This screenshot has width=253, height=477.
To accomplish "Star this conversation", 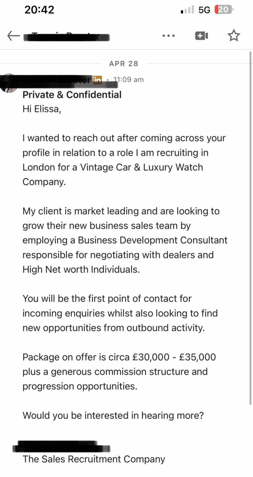I will pyautogui.click(x=234, y=36).
